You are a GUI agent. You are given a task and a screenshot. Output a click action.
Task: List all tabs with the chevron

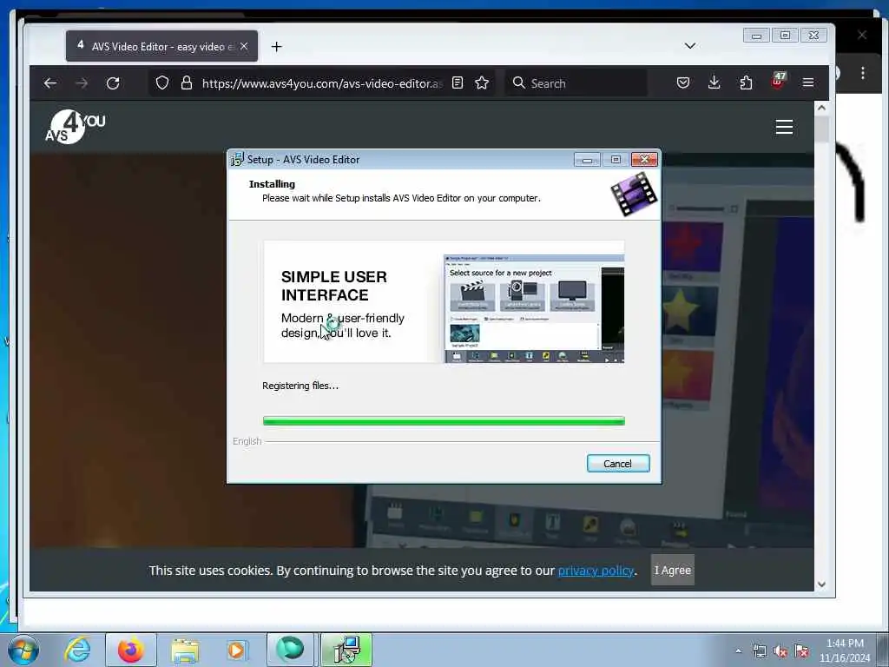690,46
